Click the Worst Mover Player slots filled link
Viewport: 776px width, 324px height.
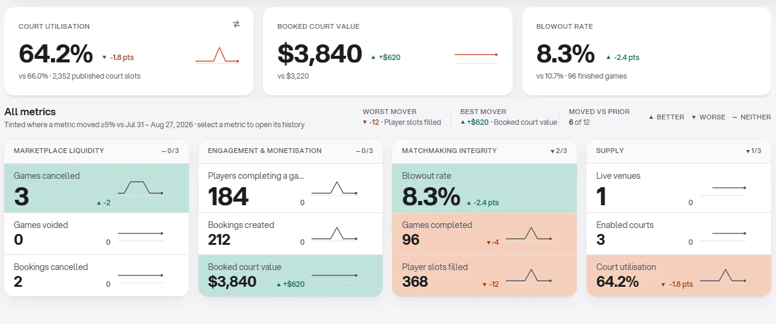[402, 122]
